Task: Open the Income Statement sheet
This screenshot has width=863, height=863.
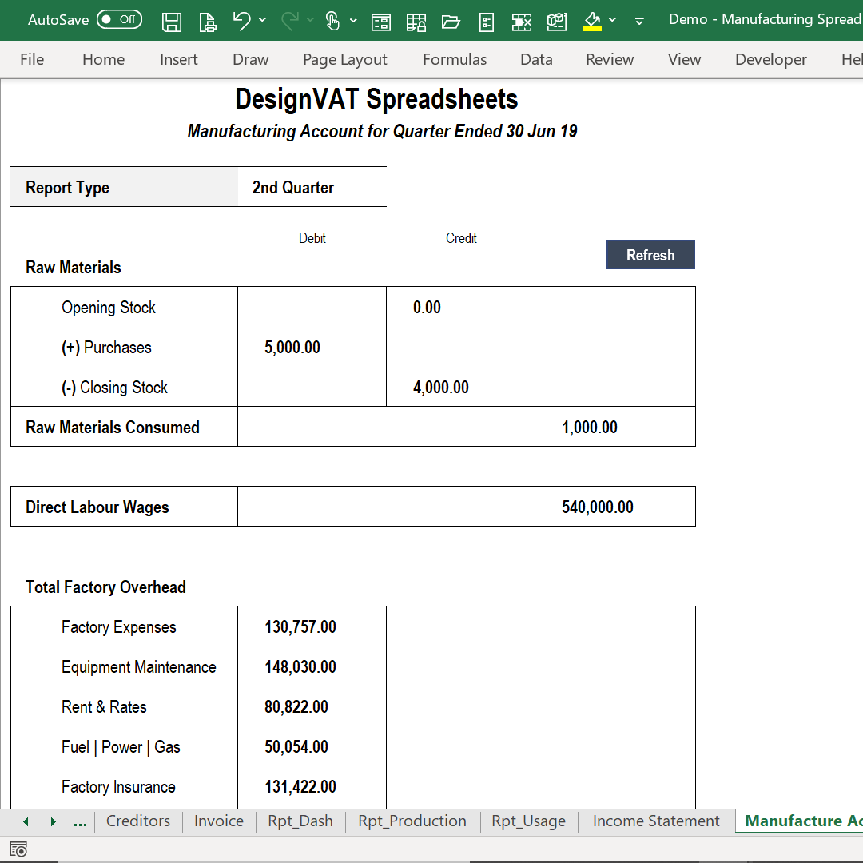Action: pyautogui.click(x=655, y=821)
